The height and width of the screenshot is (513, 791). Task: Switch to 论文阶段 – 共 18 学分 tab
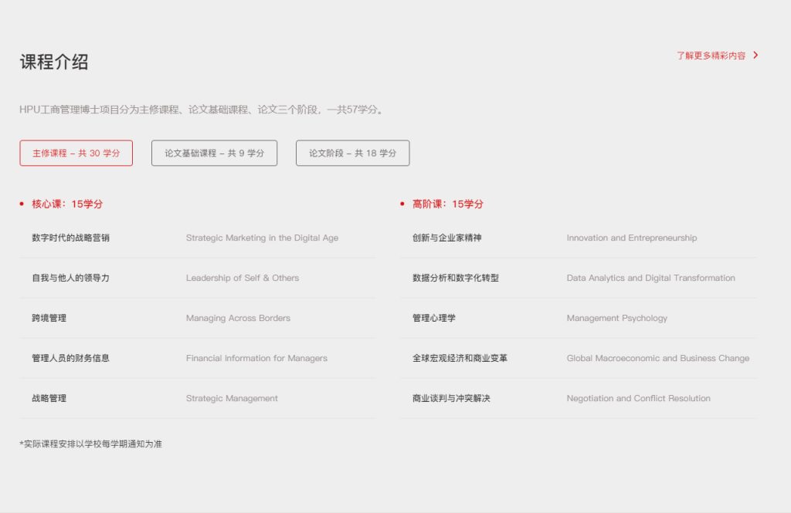(352, 153)
